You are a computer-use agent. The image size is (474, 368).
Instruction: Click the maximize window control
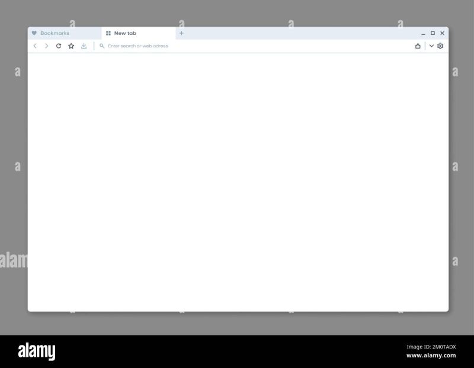[432, 33]
